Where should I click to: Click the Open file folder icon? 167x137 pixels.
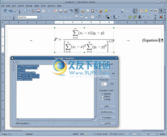33,11
